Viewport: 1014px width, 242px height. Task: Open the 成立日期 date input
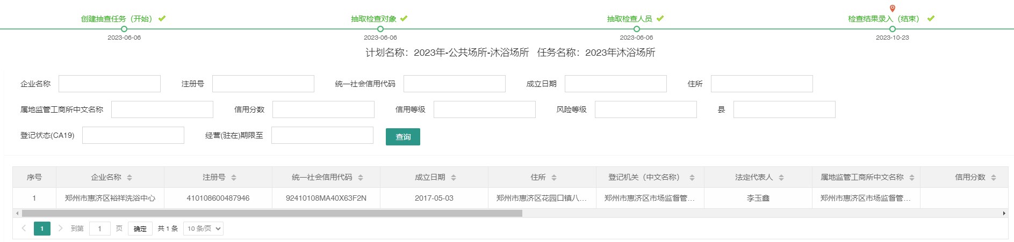pyautogui.click(x=616, y=84)
